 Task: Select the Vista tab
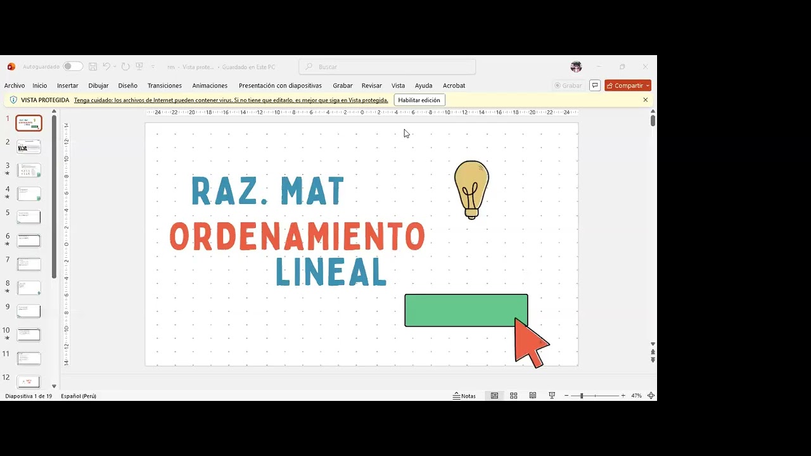398,85
